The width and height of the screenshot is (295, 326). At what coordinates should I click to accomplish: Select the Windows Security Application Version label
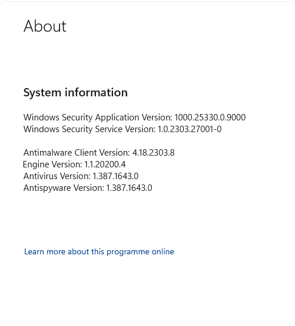coord(98,117)
